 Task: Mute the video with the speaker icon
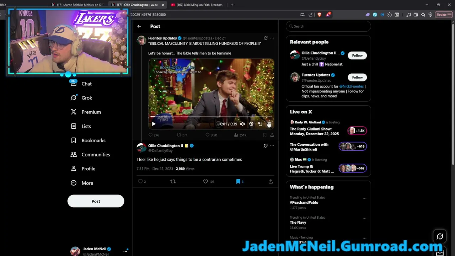pyautogui.click(x=242, y=124)
